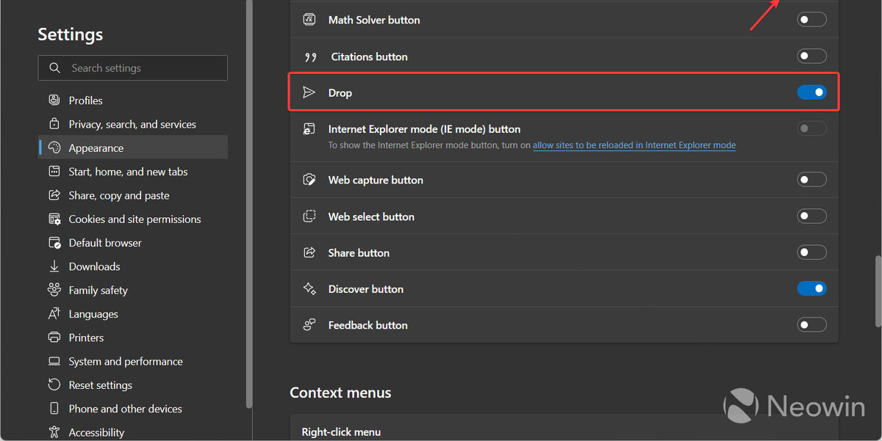Open Internet Explorer mode reload sites link
Image resolution: width=882 pixels, height=441 pixels.
click(634, 145)
